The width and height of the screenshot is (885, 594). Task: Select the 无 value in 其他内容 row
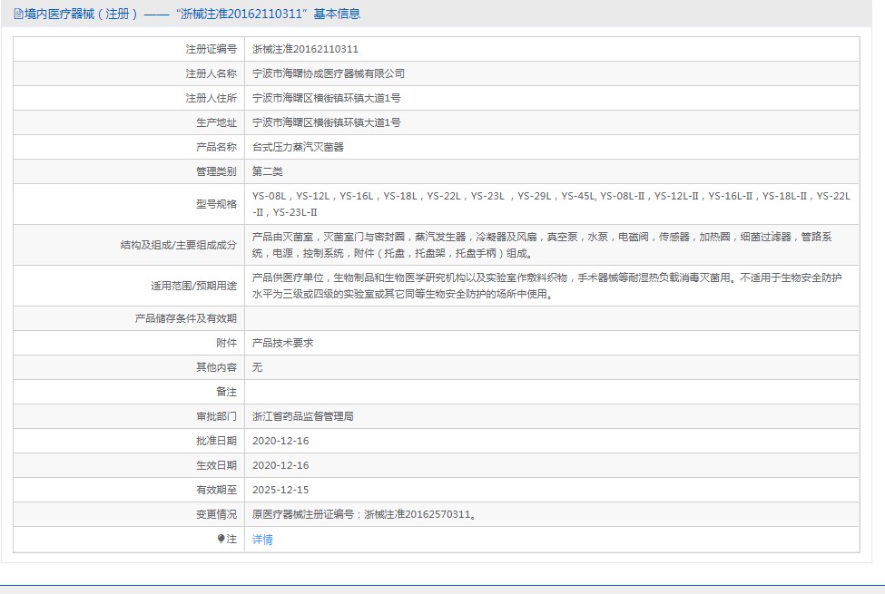[x=258, y=367]
